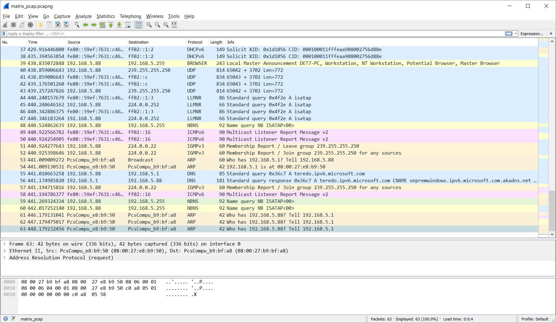The width and height of the screenshot is (556, 323).
Task: Open the capture options gear icon
Action: pos(30,25)
